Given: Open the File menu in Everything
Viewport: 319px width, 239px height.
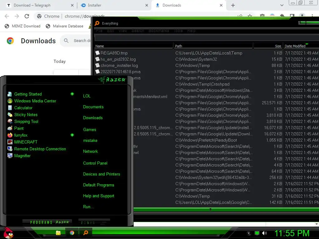Looking at the screenshot, I should coord(99,31).
